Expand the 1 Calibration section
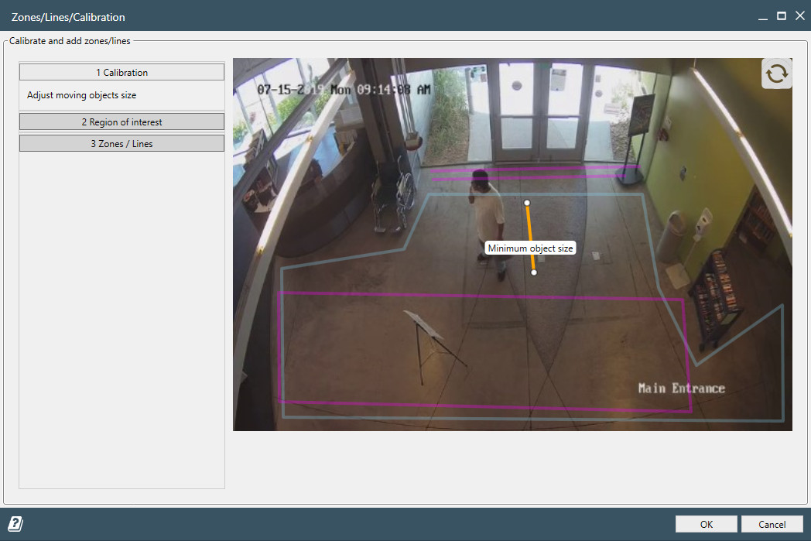Screen dimensions: 811x541 pyautogui.click(x=121, y=72)
